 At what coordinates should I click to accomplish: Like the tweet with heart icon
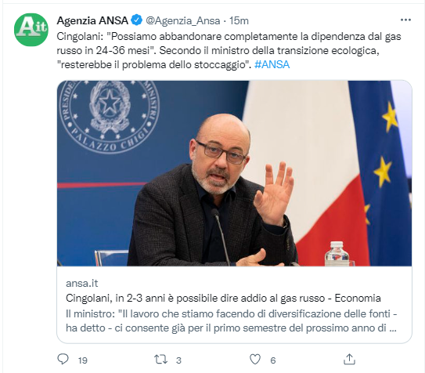point(255,360)
